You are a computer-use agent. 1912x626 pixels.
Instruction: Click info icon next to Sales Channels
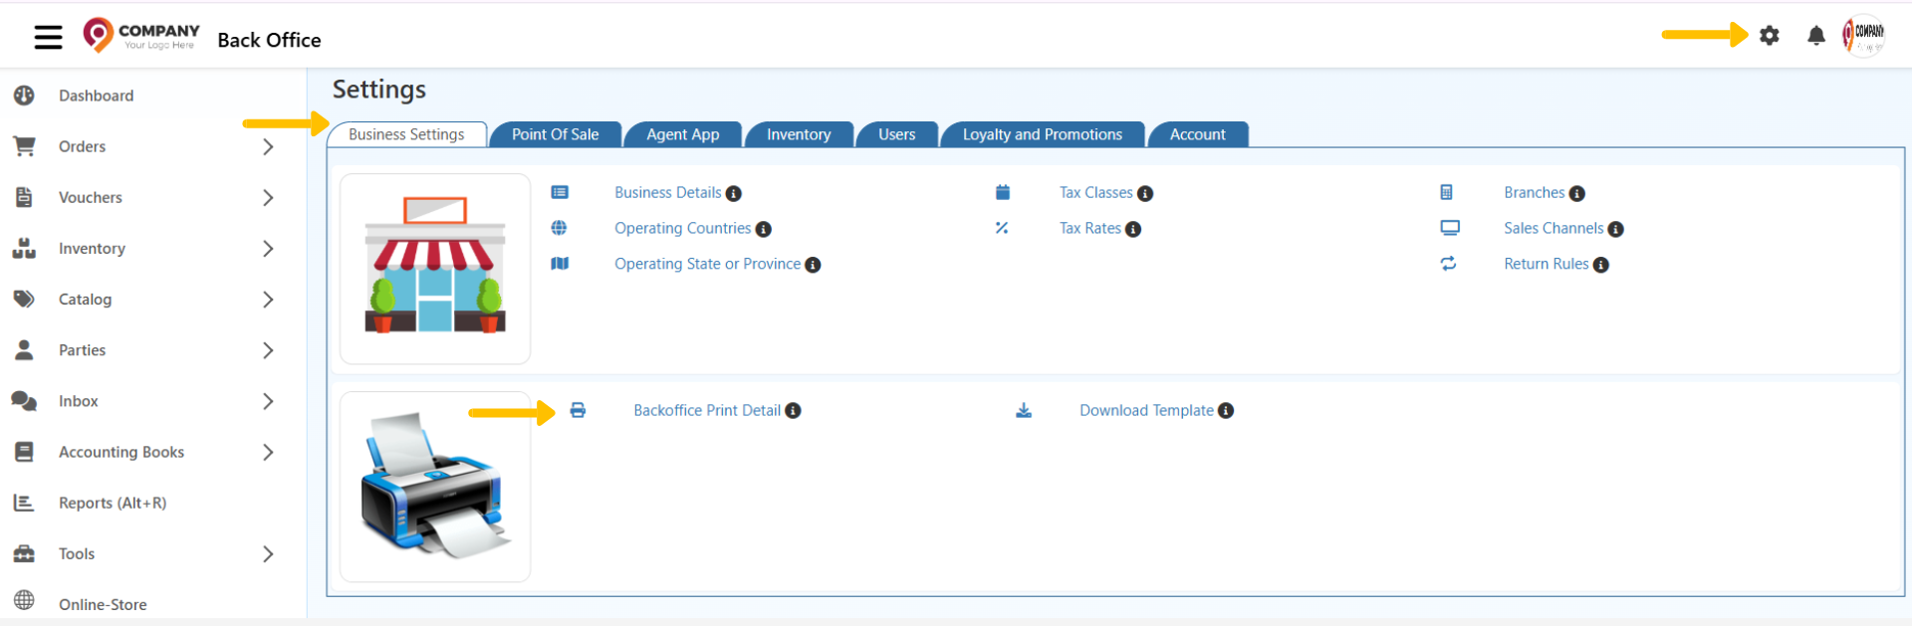click(x=1615, y=229)
